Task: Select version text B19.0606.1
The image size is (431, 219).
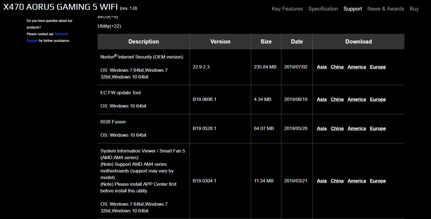Action: [204, 99]
